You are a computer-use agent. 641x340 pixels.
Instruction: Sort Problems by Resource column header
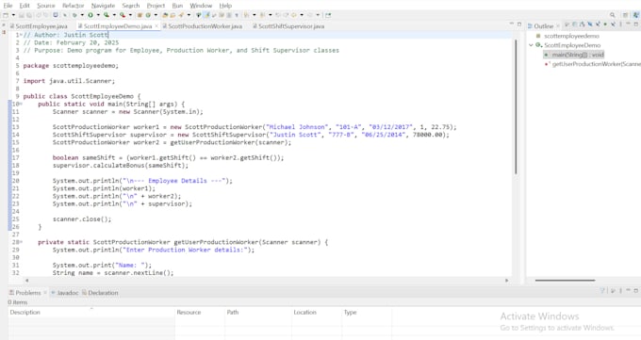[200, 312]
